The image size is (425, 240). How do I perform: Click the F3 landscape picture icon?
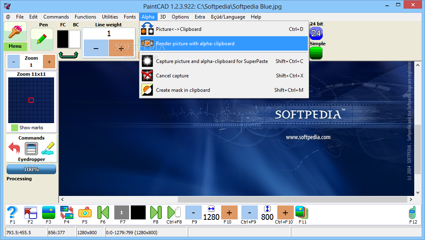coord(49,212)
